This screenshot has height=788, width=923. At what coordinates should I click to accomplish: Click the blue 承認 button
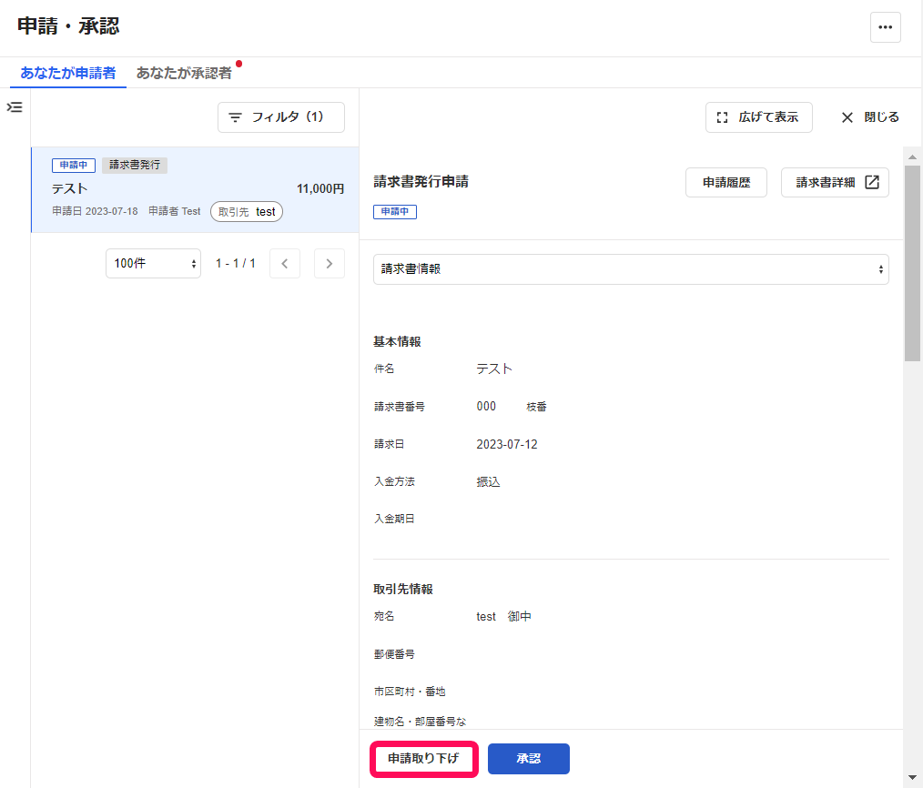tap(529, 759)
